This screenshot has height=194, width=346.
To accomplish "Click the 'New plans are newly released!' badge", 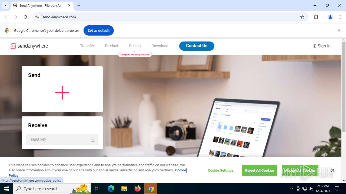I will [x=135, y=54].
